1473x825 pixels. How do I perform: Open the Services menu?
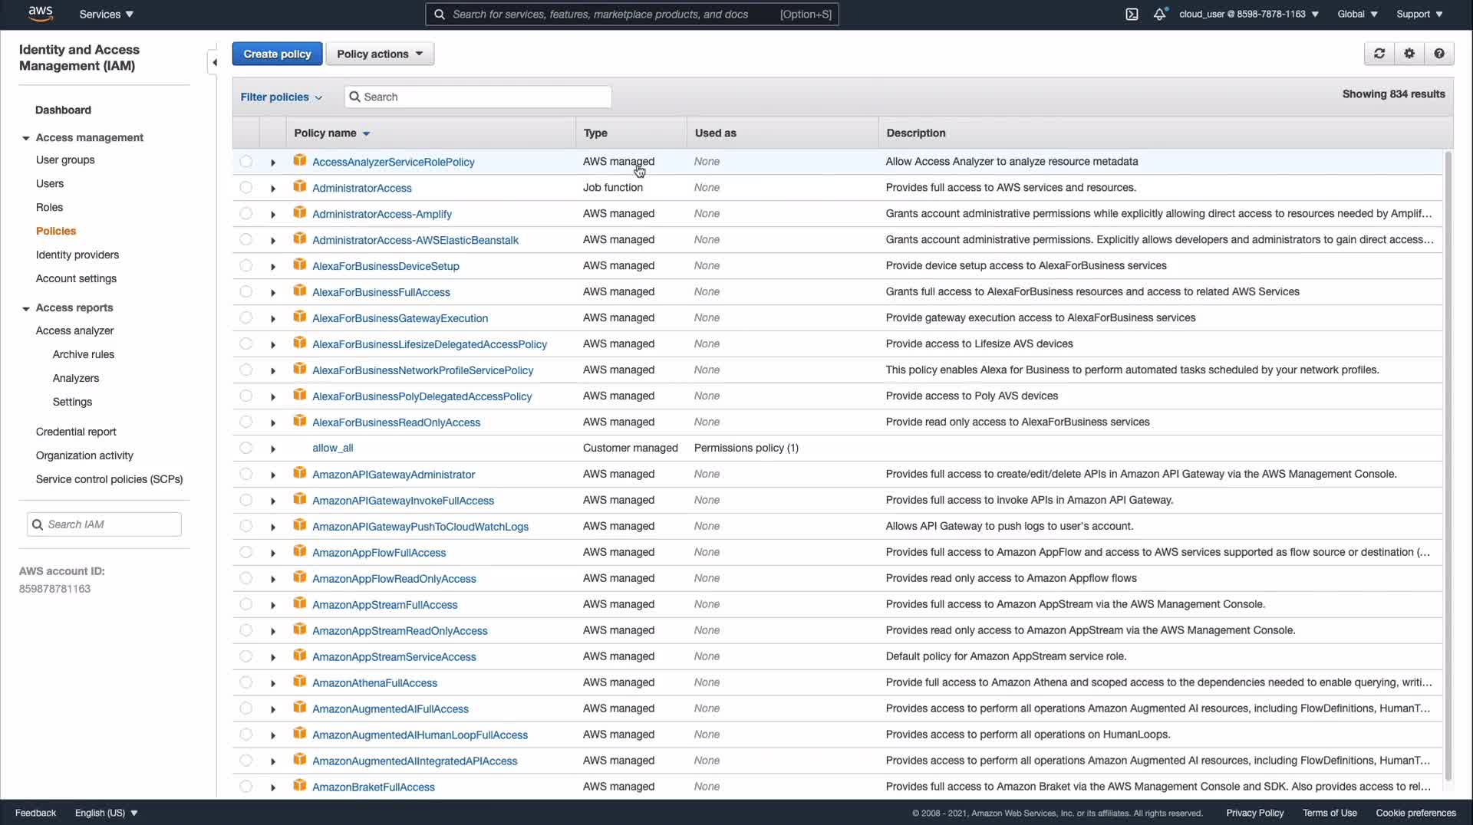click(106, 14)
